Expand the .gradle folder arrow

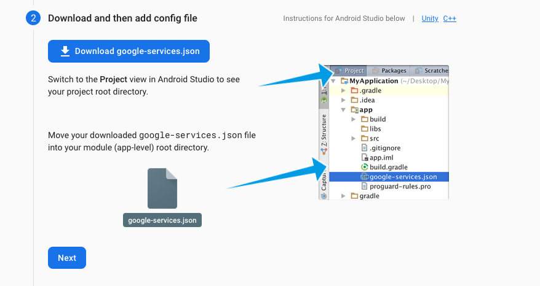[x=343, y=90]
